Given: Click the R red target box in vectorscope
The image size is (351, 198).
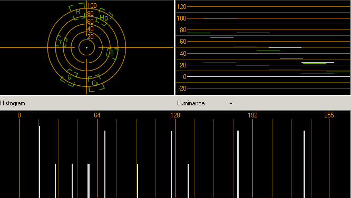Looking at the screenshot, I should 77,12.
